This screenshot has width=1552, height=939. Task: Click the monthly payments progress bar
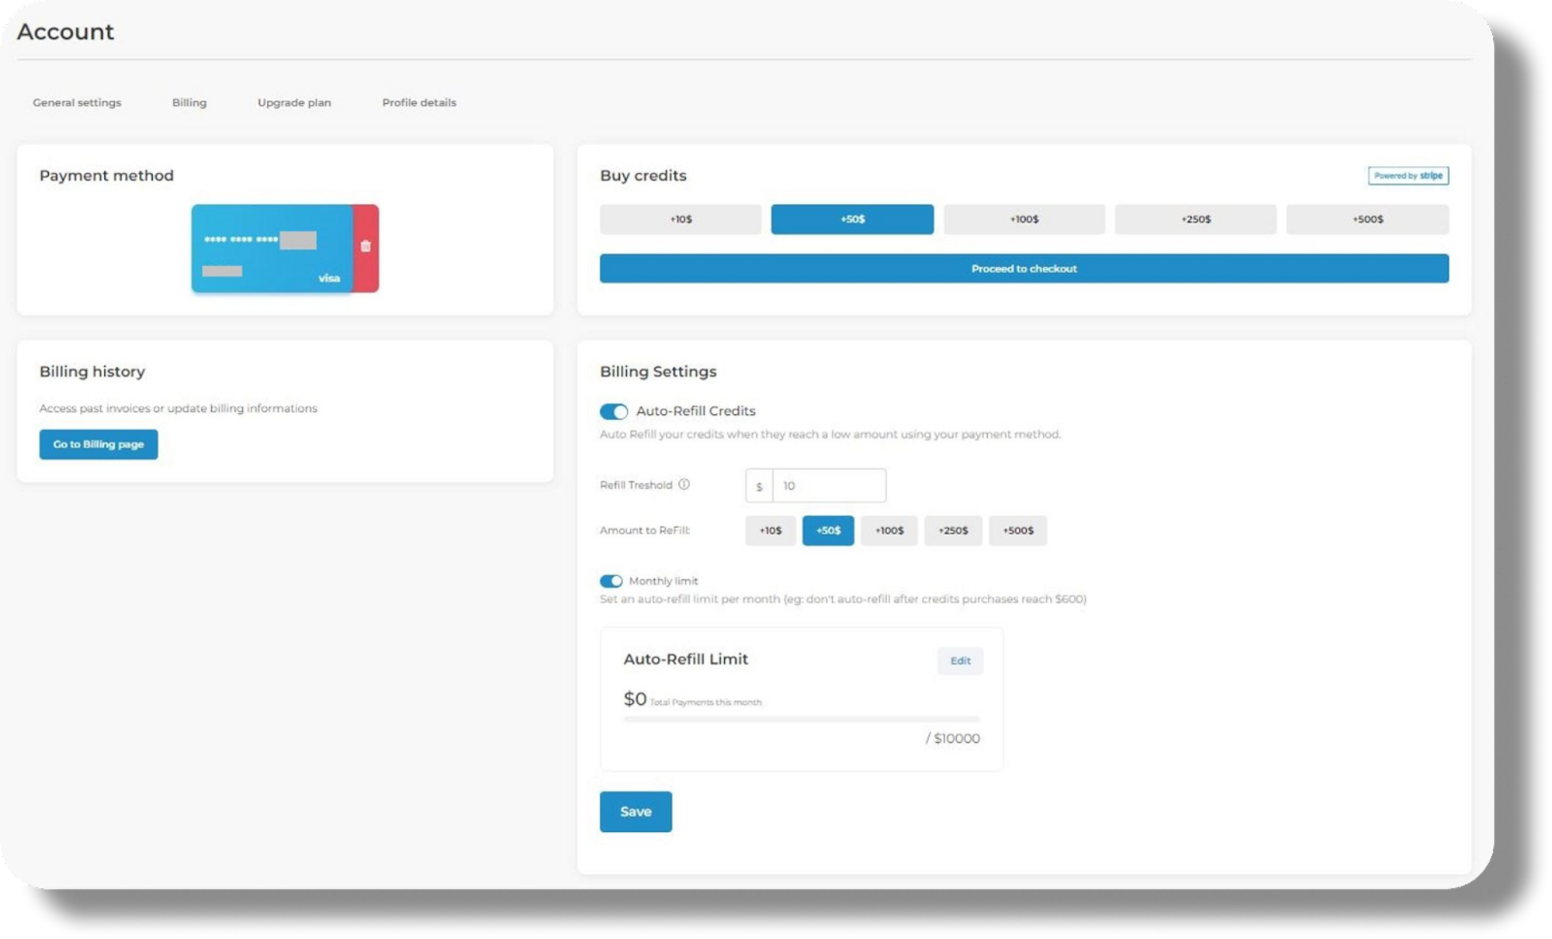pyautogui.click(x=802, y=719)
